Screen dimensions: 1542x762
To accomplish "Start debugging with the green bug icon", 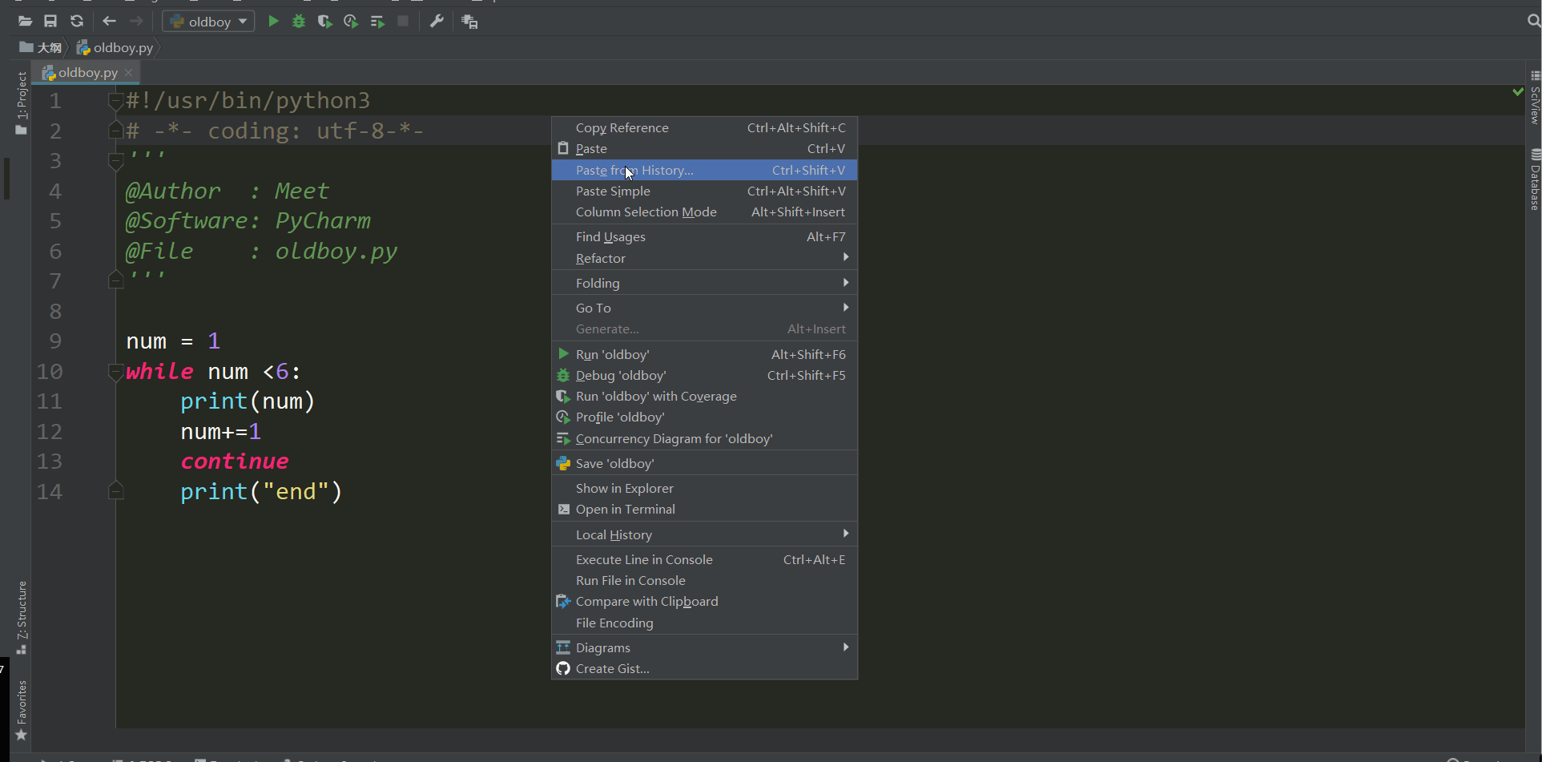I will click(x=299, y=22).
